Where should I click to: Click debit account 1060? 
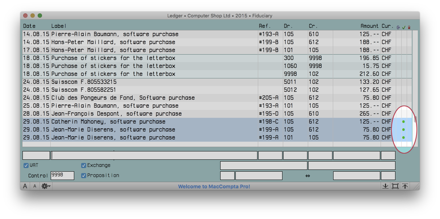click(290, 66)
